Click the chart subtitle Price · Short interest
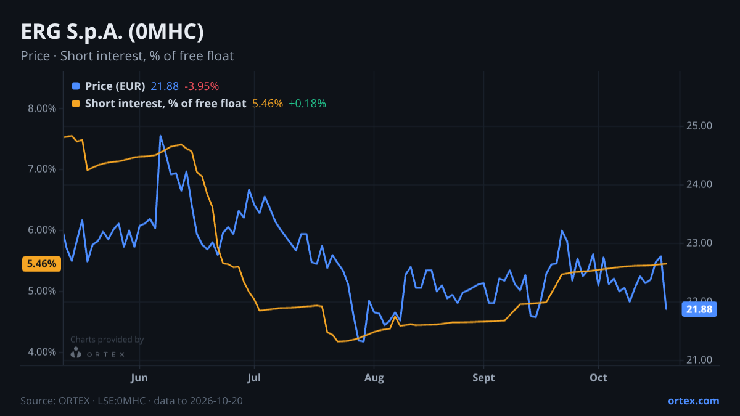Viewport: 740px width, 416px height. click(127, 56)
